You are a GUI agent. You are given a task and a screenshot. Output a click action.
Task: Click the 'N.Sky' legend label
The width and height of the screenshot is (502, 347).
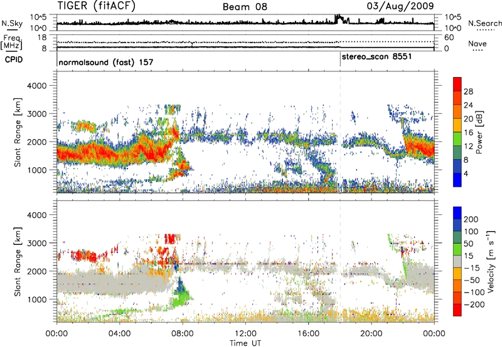click(12, 23)
